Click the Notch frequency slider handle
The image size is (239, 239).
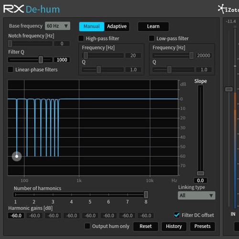(10, 43)
